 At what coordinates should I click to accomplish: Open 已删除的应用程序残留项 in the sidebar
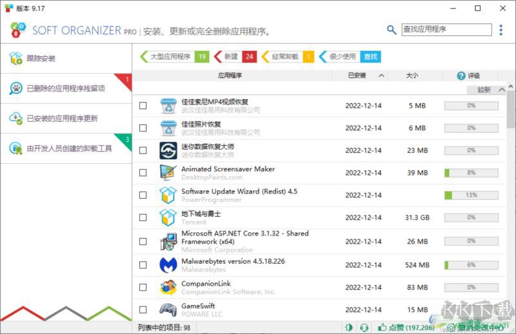[x=66, y=88]
